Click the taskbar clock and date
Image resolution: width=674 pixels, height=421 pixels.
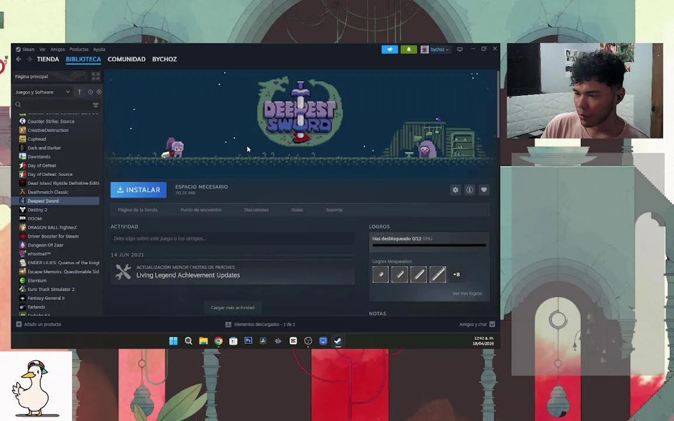click(x=483, y=341)
